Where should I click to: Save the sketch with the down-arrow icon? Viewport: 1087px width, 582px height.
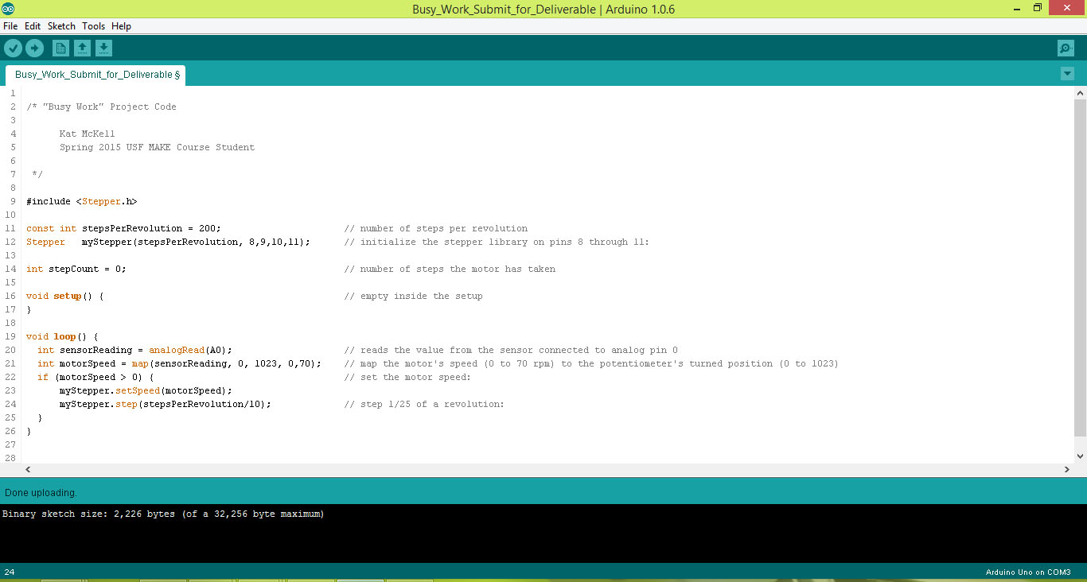103,48
